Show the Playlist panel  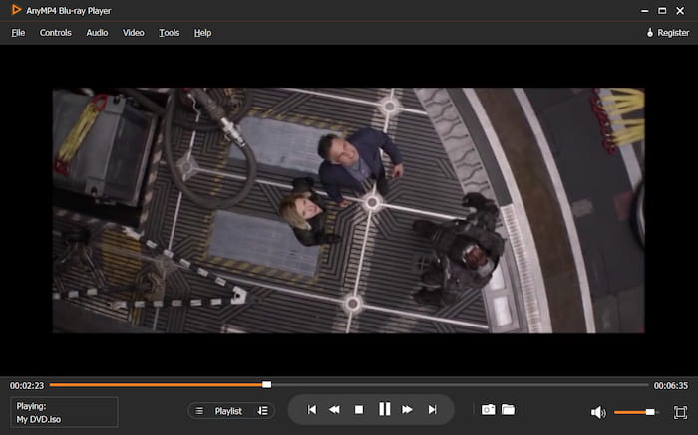(x=228, y=411)
